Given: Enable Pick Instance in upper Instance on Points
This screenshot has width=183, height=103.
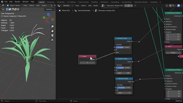Looking at the screenshot, I should 166,27.
